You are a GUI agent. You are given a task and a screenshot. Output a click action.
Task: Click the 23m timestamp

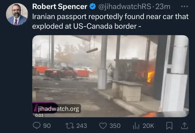(x=163, y=6)
